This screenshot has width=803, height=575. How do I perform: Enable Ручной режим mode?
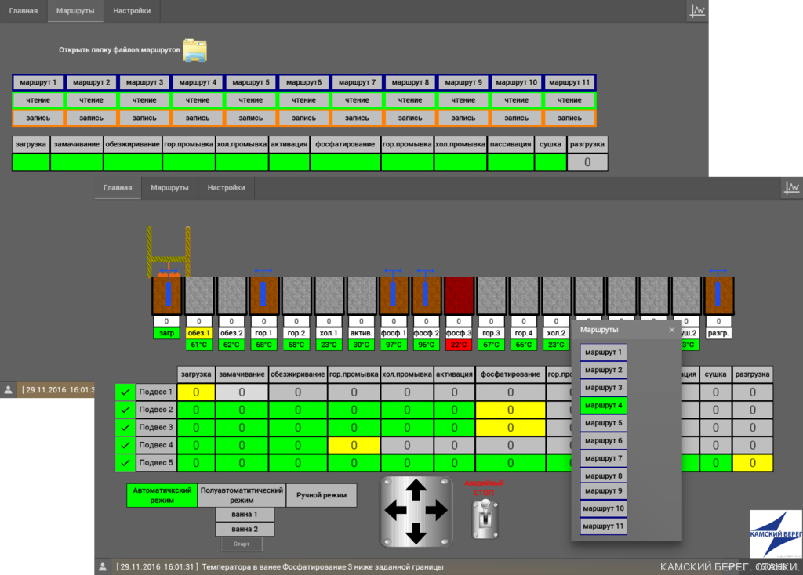tap(322, 495)
